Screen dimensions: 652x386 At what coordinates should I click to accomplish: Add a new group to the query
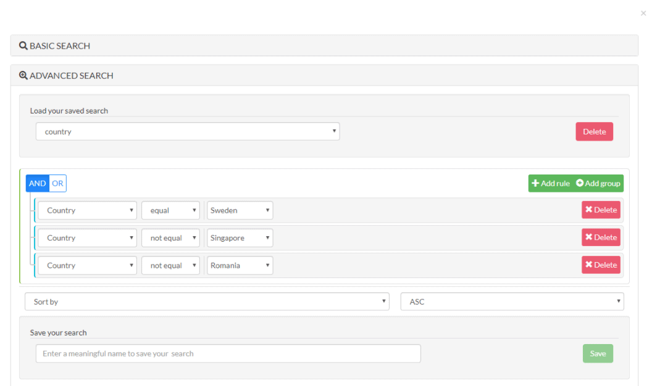[x=598, y=184]
